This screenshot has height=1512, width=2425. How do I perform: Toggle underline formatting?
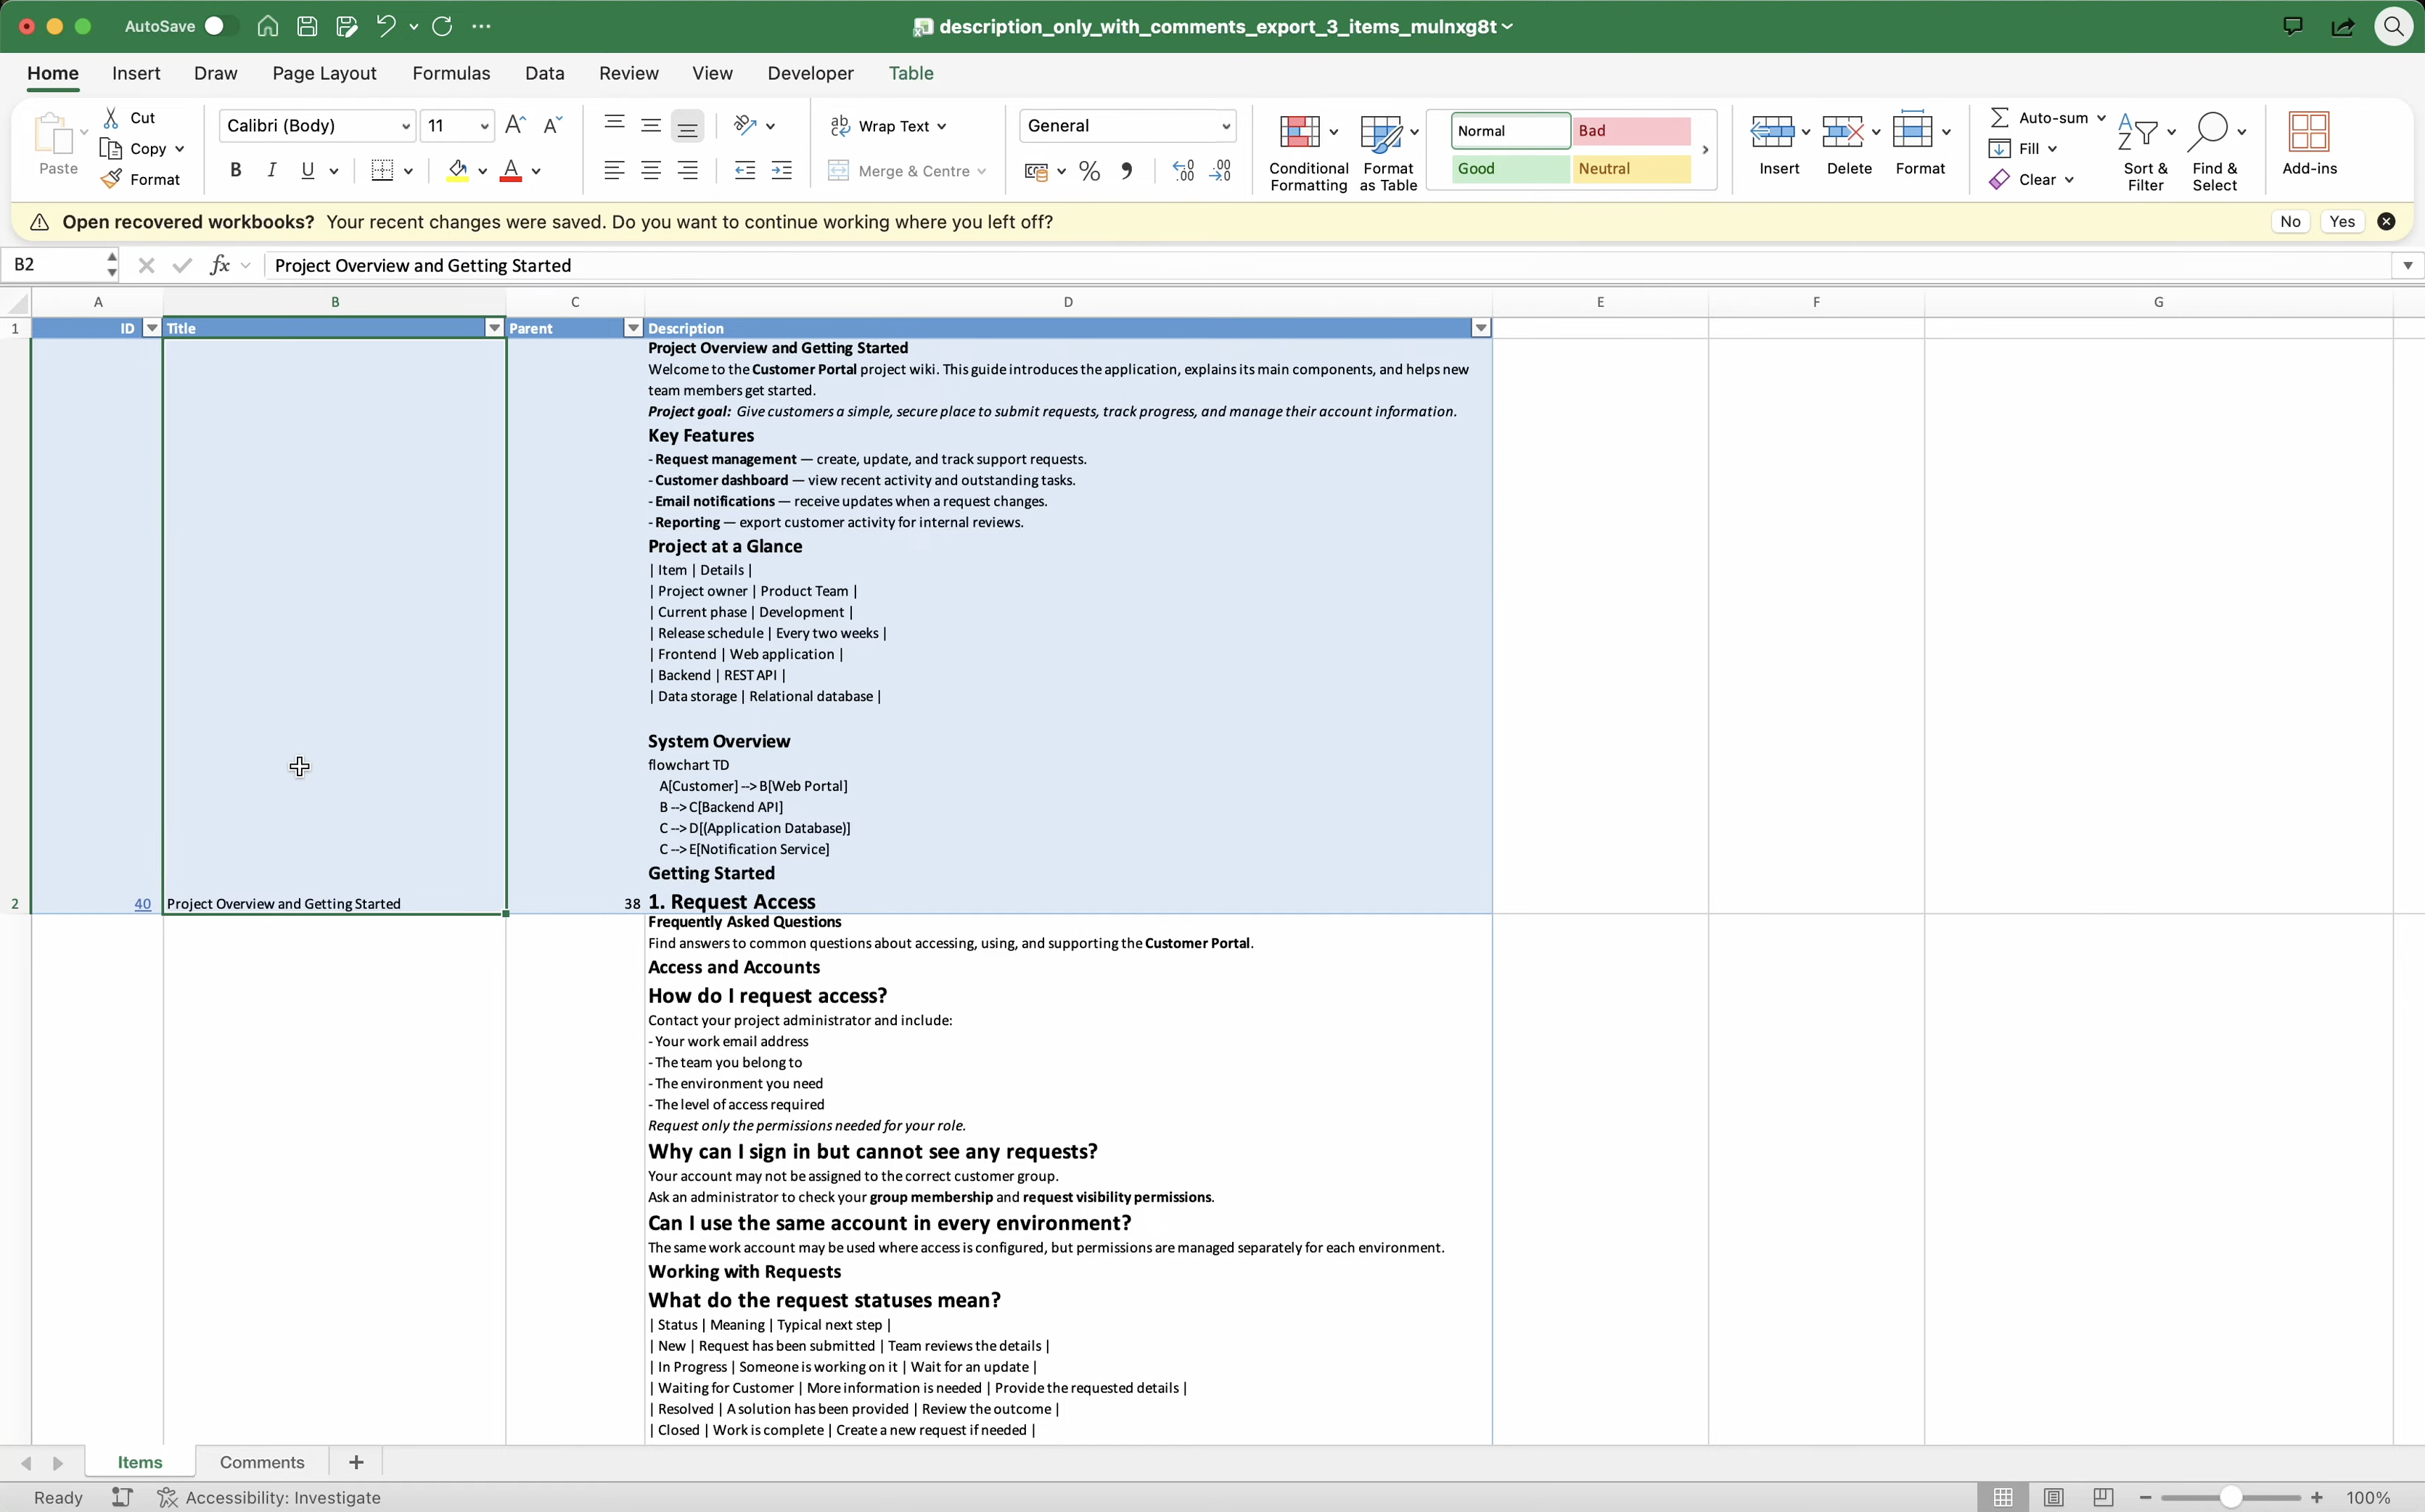[308, 170]
